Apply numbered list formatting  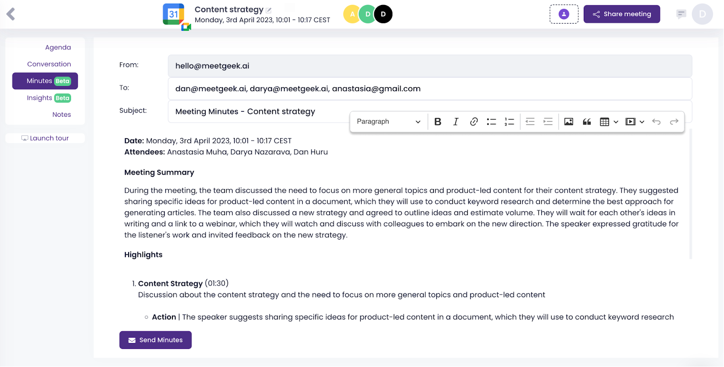(510, 122)
